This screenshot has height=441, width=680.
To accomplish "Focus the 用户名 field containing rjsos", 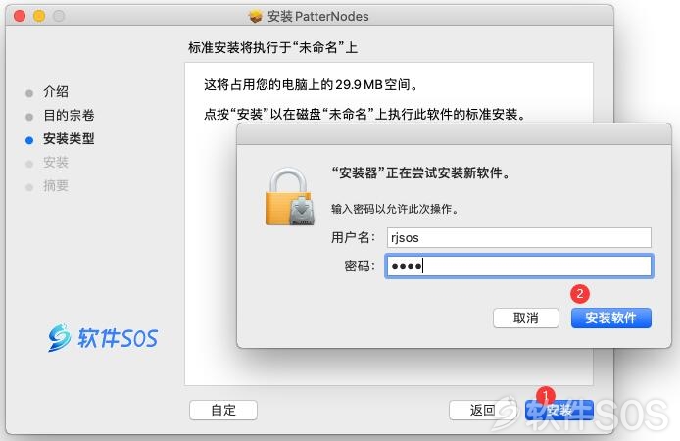I will point(518,237).
